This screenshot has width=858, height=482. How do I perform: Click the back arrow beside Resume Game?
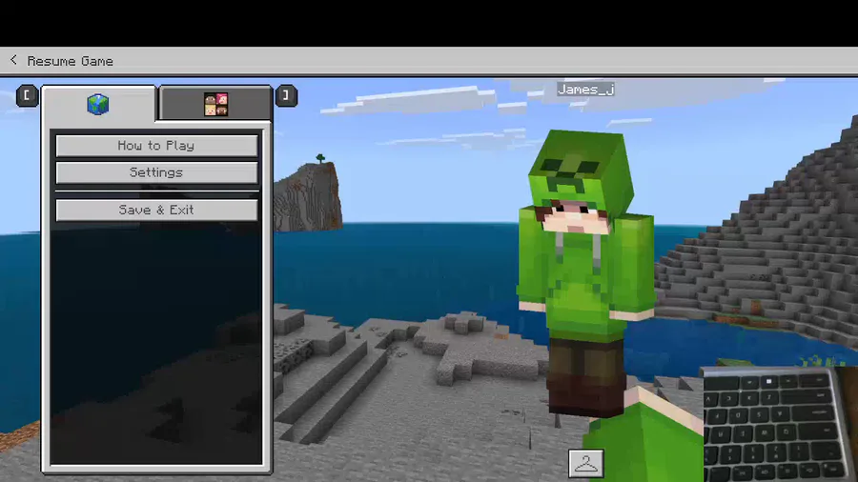pos(13,60)
